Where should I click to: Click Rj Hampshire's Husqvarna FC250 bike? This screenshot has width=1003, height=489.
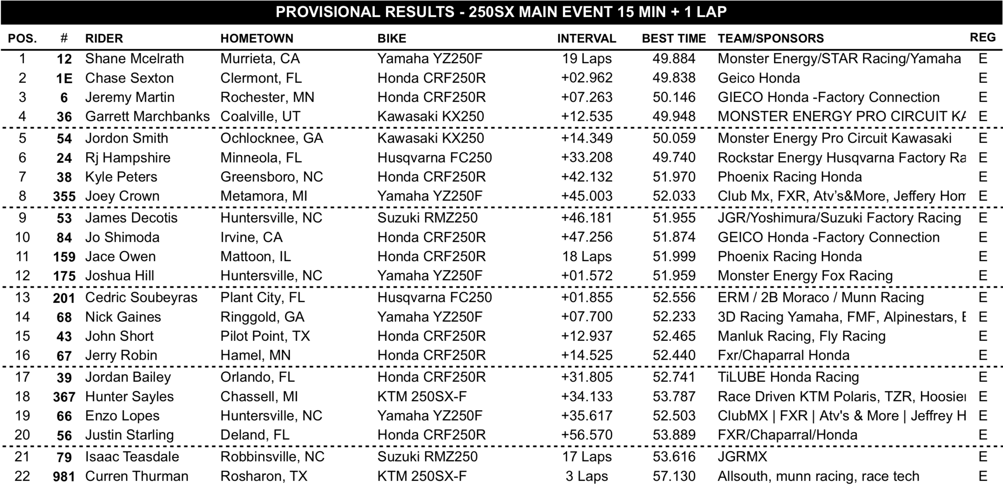tap(435, 158)
